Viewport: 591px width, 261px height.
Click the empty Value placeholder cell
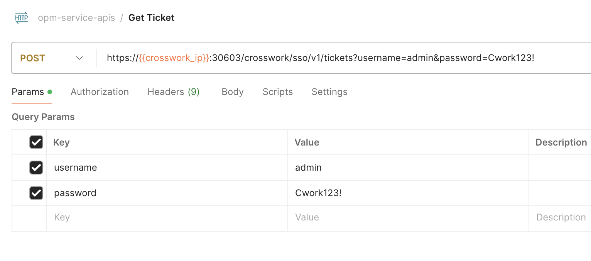click(408, 218)
